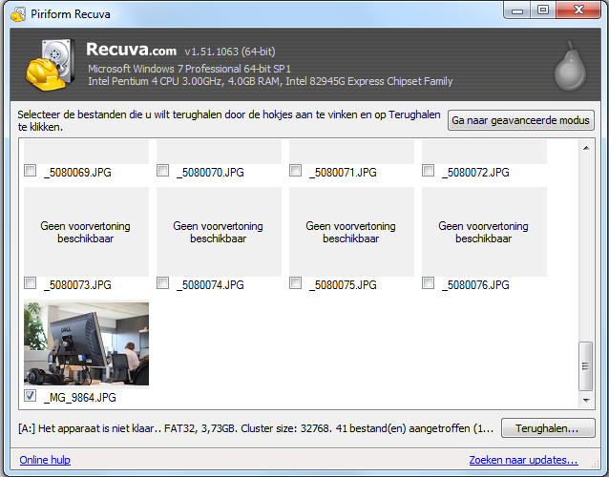Open the Online hulp link

point(45,460)
